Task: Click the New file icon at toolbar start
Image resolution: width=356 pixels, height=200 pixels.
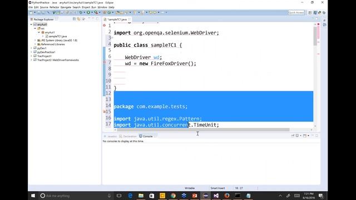Action: (x=31, y=12)
